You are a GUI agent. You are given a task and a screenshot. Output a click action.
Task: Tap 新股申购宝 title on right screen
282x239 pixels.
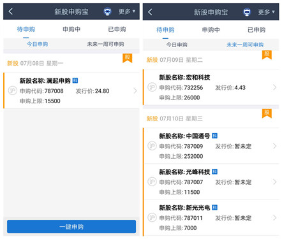211,12
